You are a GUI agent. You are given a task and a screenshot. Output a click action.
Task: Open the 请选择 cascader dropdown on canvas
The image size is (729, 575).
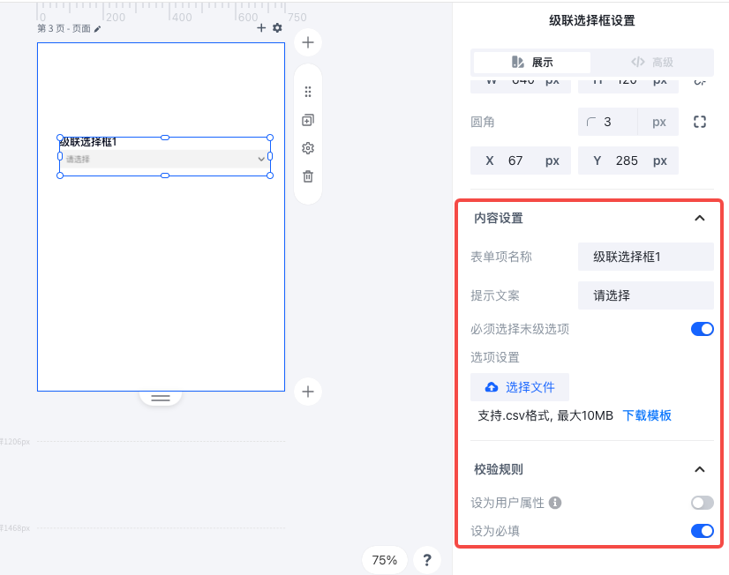165,160
